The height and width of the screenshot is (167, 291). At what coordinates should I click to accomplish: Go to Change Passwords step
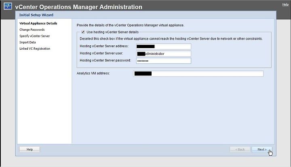coord(32,30)
